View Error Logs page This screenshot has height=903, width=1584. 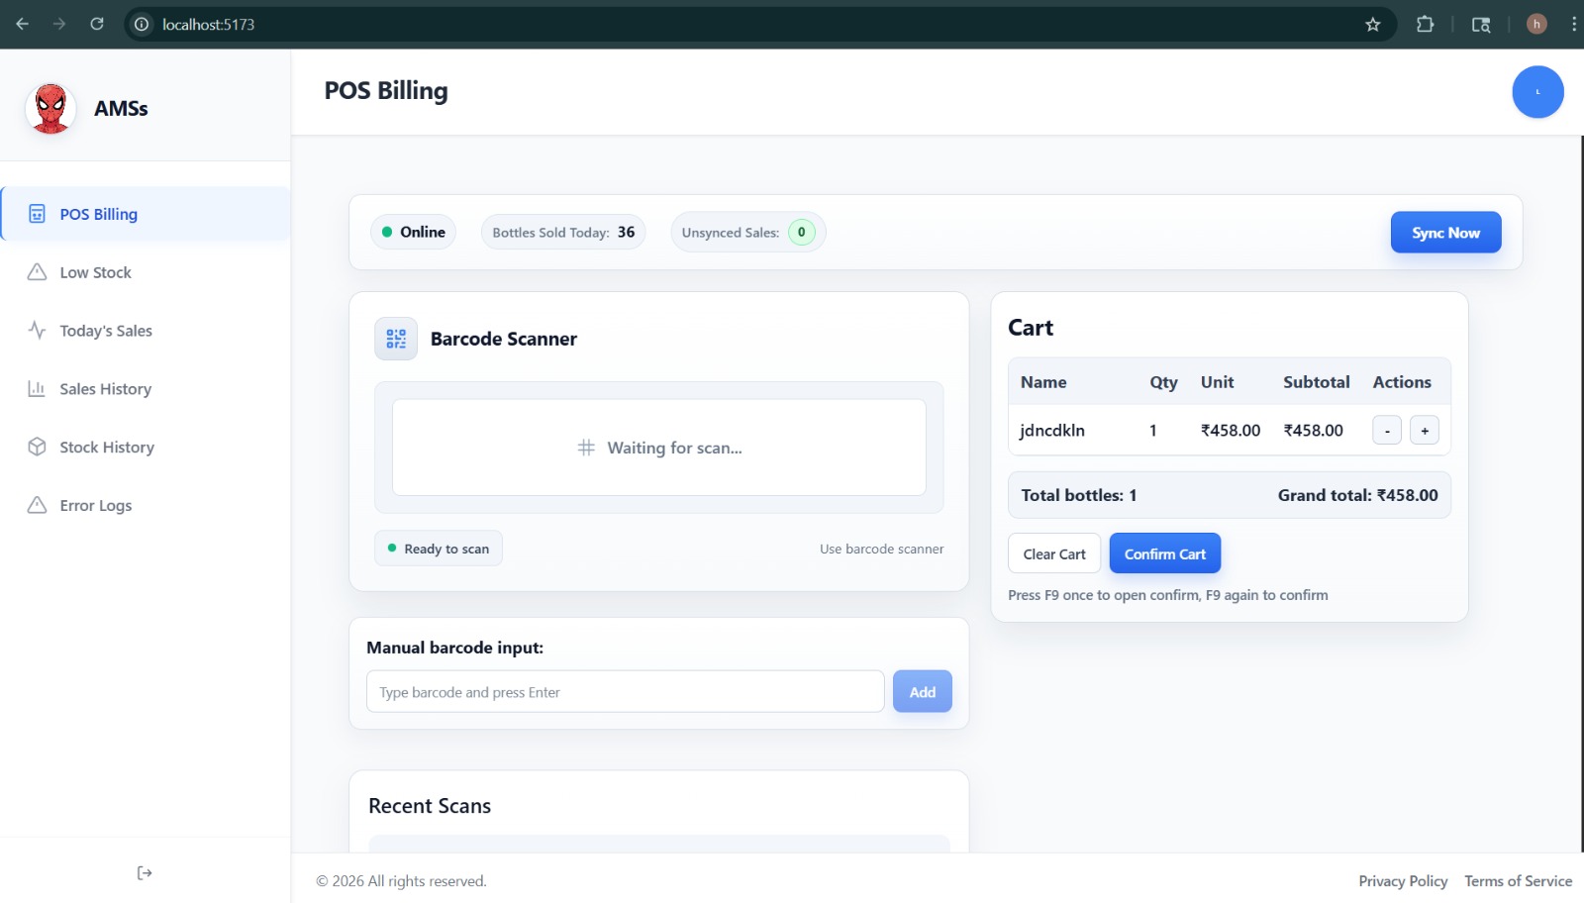point(95,505)
